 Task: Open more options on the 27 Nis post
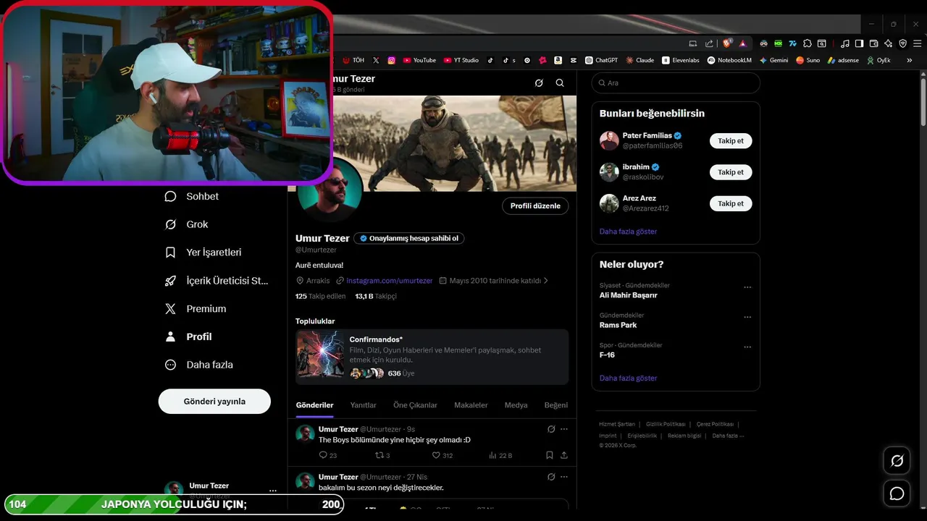coord(564,477)
